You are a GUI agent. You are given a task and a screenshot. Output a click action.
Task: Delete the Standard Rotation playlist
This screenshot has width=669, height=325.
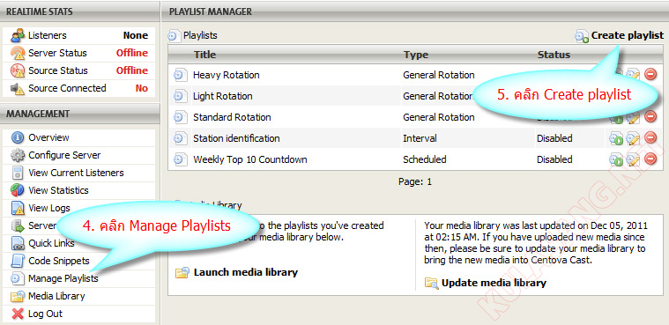(x=650, y=116)
